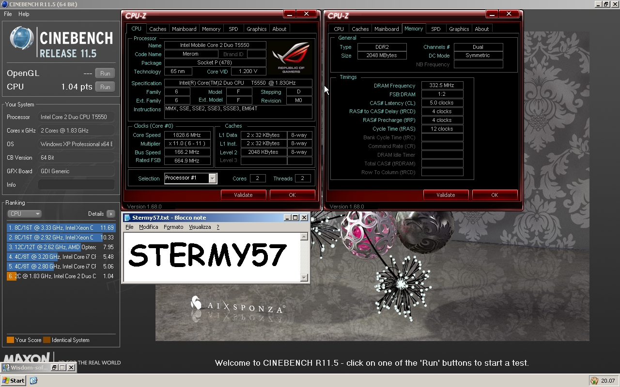
Task: Open the Cinebench File menu
Action: (8, 14)
